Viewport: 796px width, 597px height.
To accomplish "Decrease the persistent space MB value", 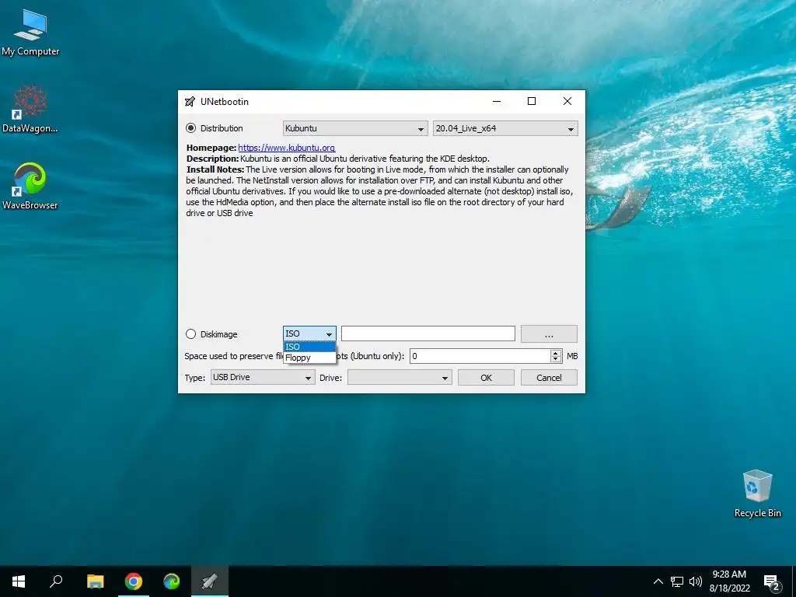I will click(556, 359).
